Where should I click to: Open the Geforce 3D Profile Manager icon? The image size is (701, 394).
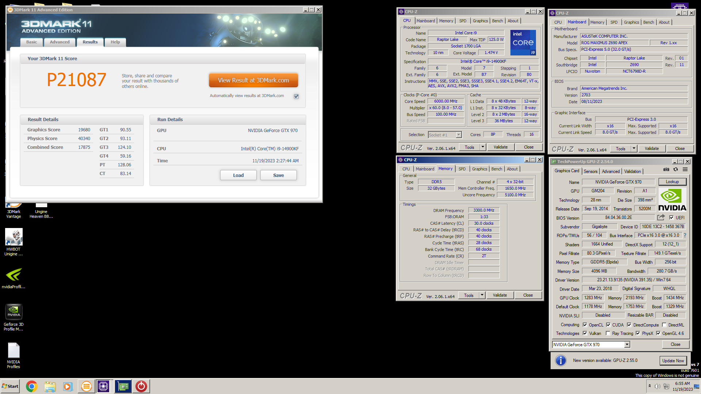14,317
